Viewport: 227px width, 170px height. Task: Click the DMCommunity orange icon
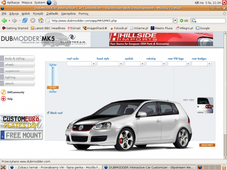point(3,92)
